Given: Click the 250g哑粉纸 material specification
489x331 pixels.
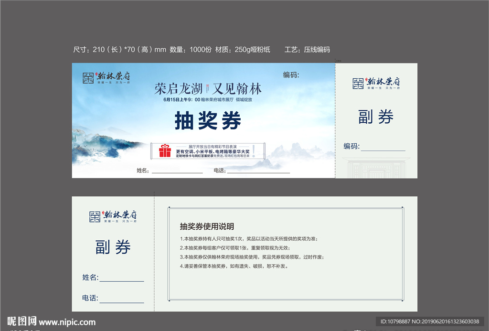Looking at the screenshot, I should point(252,49).
